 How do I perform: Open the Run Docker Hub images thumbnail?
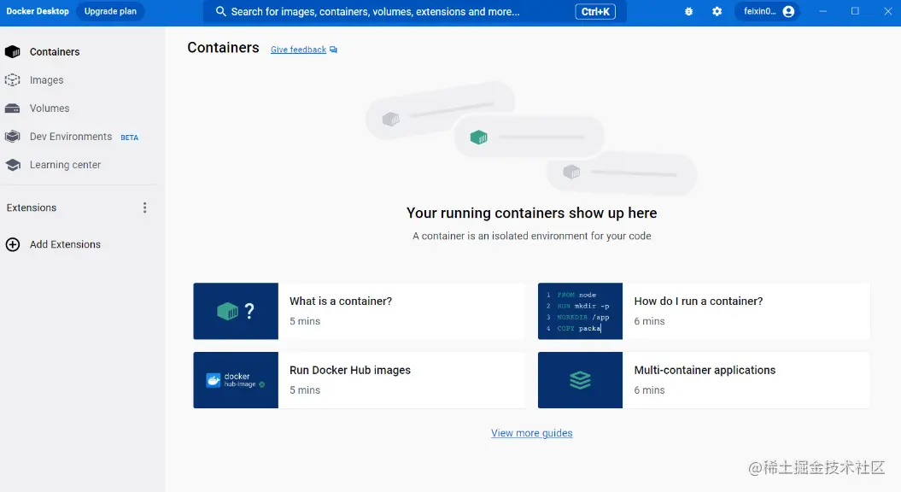[x=236, y=380]
